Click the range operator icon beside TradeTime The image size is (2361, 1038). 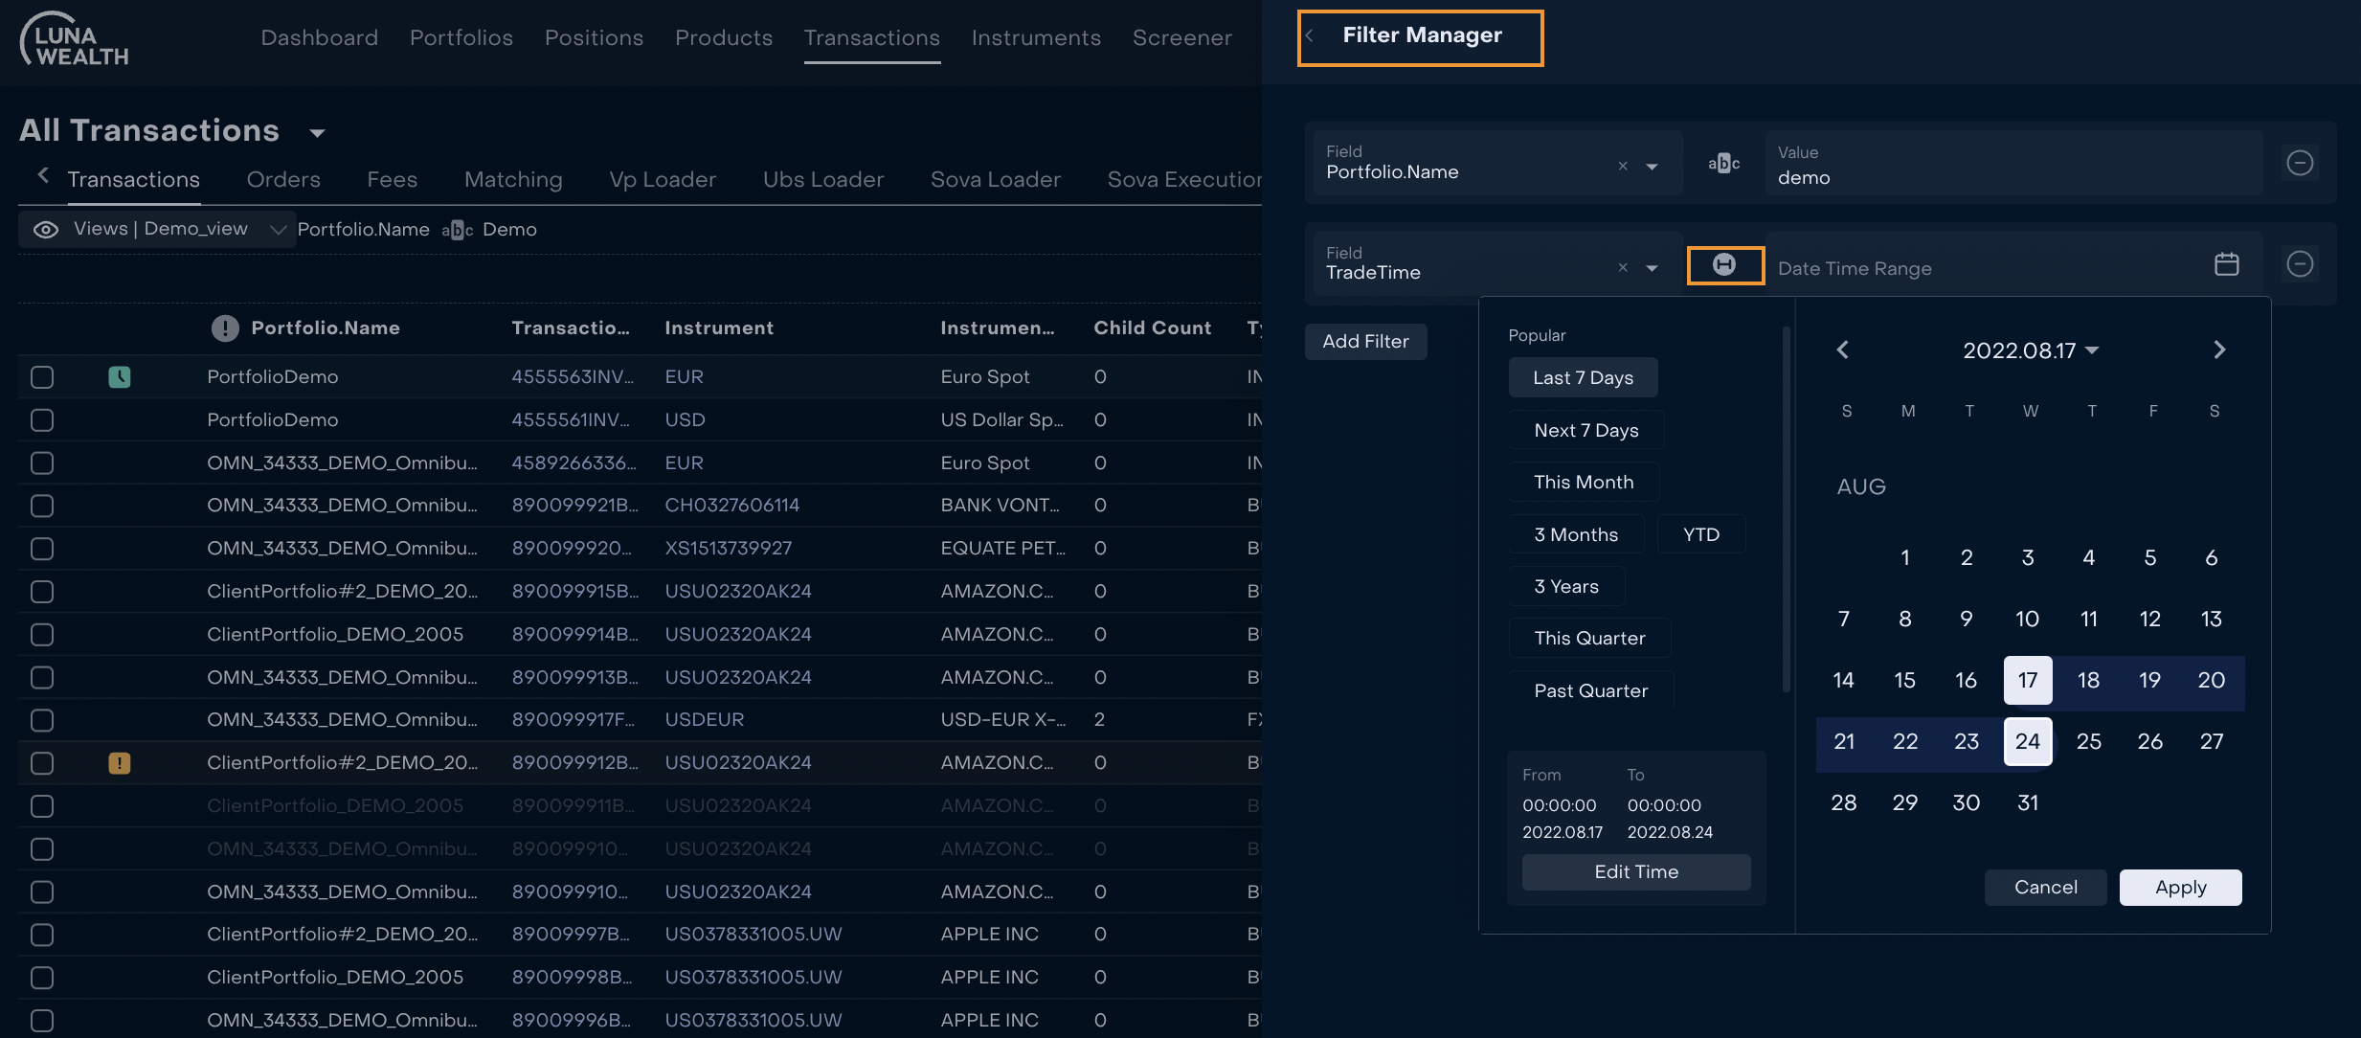coord(1724,265)
